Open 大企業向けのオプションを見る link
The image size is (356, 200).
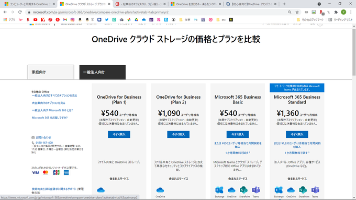(x=48, y=103)
